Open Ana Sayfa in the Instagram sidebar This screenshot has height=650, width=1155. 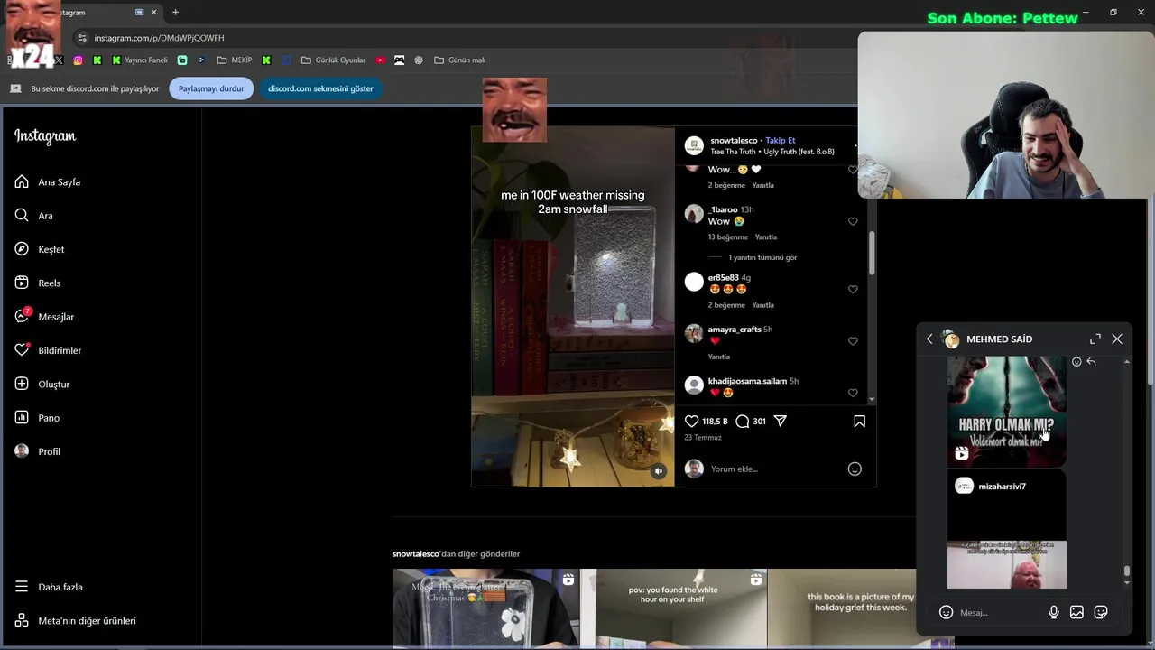click(47, 182)
